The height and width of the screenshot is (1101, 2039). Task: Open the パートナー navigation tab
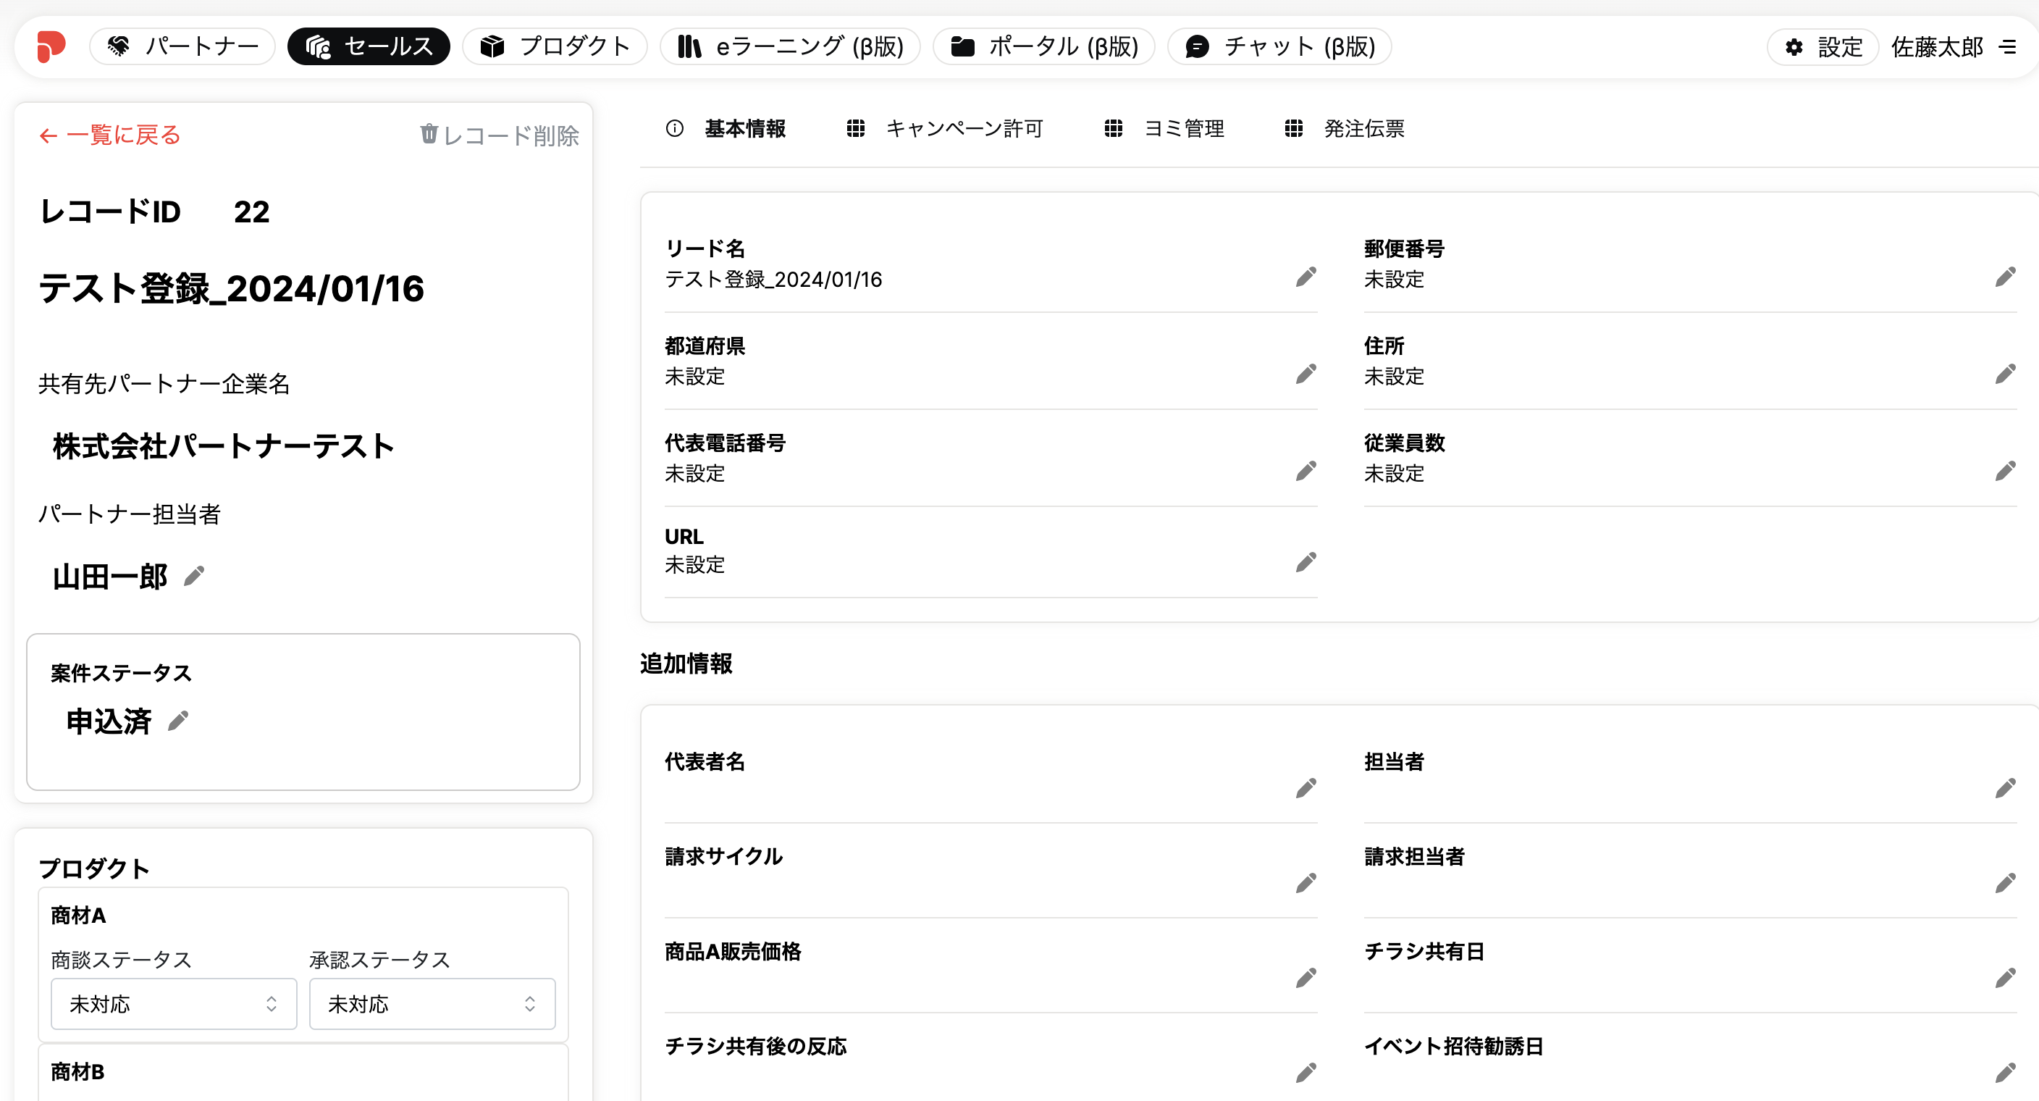(183, 47)
